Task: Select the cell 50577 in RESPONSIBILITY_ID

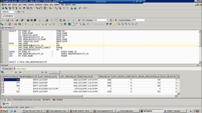Action: pos(29,86)
